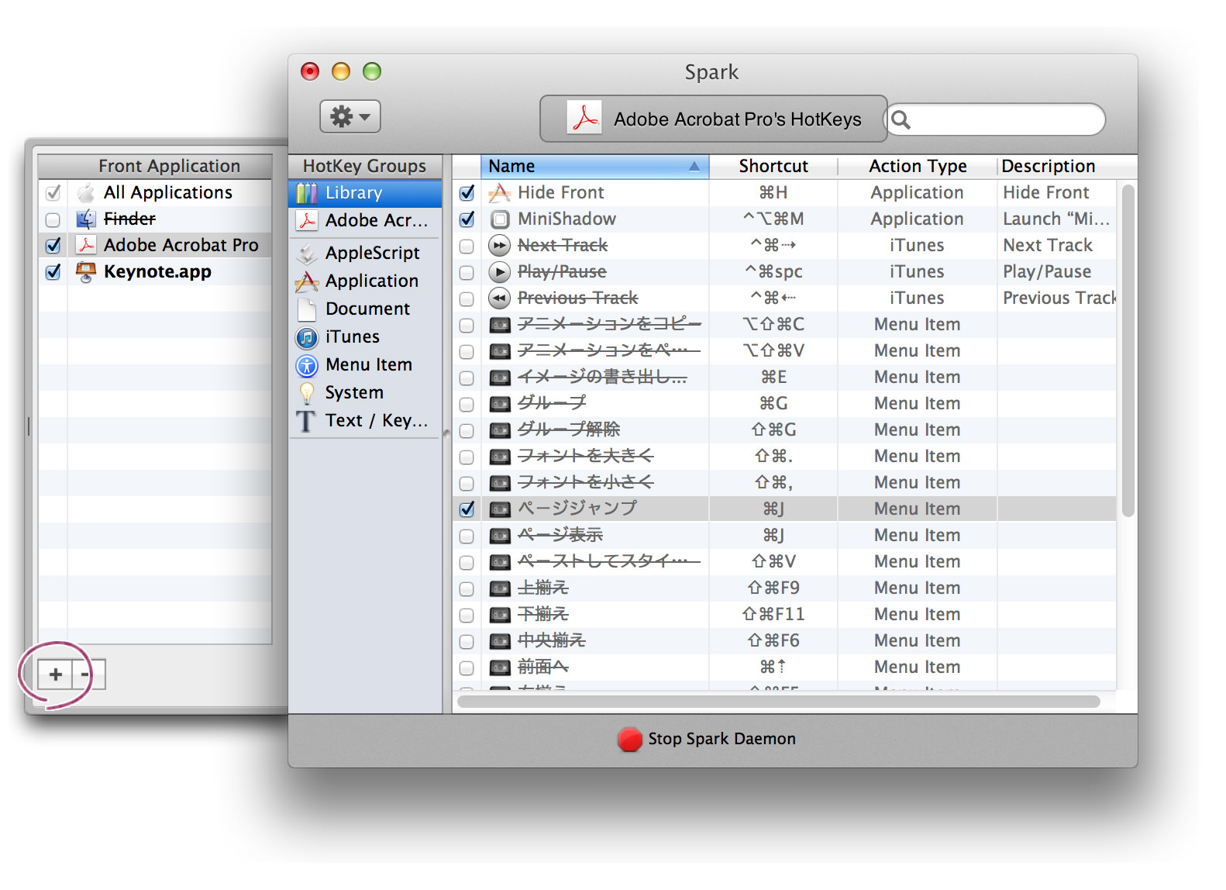Click the Next Track fast-forward icon
The height and width of the screenshot is (890, 1226).
coord(500,246)
